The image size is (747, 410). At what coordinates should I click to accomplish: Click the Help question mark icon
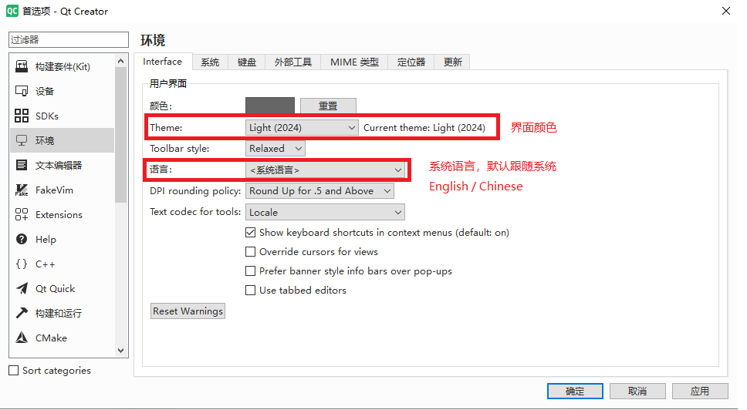pos(22,239)
